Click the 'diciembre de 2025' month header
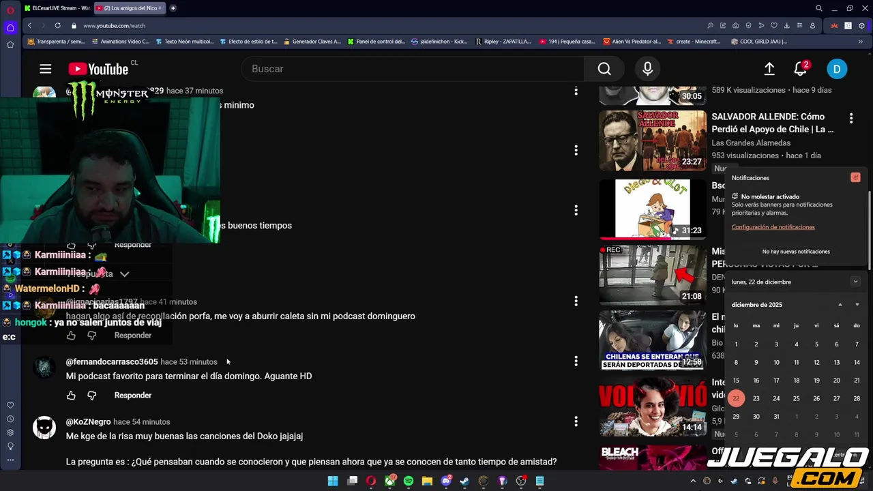Viewport: 873px width, 491px height. tap(757, 305)
